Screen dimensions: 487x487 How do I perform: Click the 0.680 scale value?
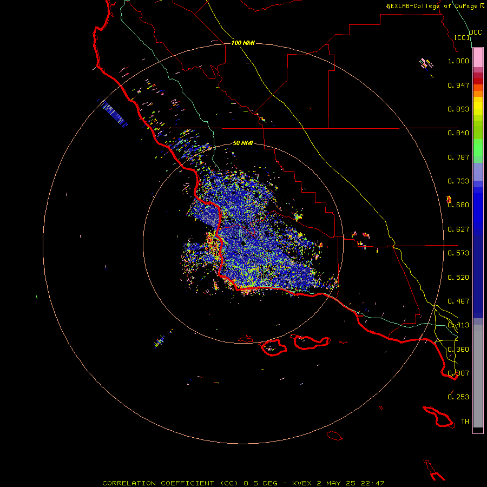[x=458, y=205]
